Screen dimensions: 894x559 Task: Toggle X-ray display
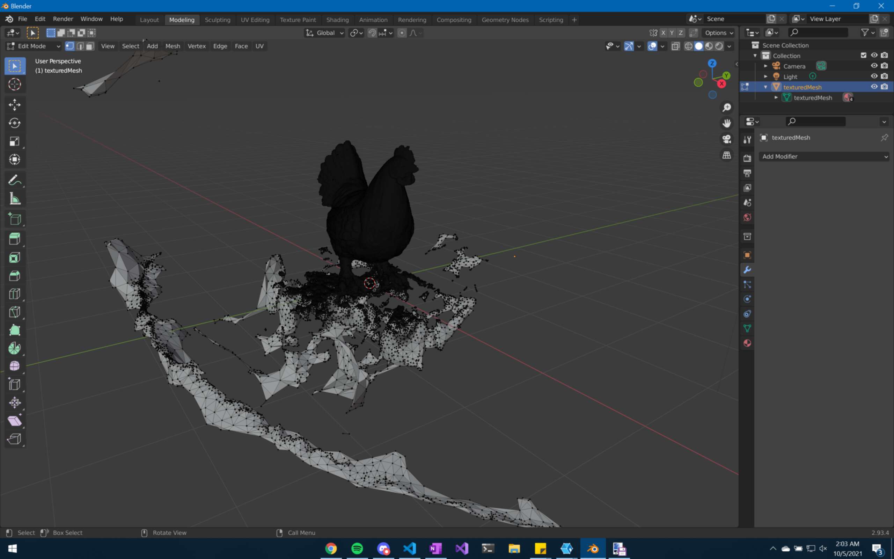pos(675,46)
